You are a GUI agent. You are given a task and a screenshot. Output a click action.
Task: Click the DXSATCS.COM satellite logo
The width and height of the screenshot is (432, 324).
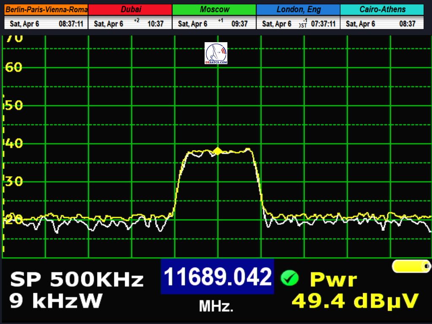coord(216,53)
